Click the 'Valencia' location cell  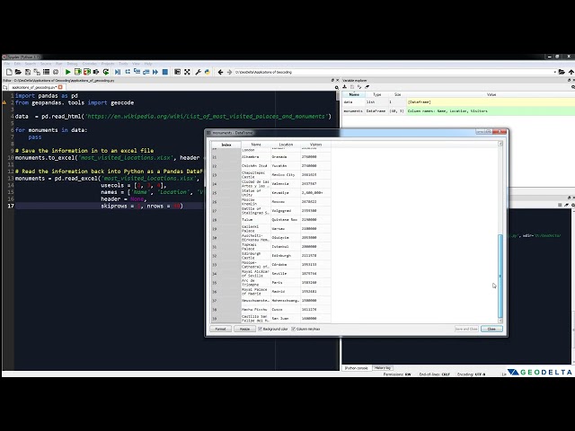286,184
